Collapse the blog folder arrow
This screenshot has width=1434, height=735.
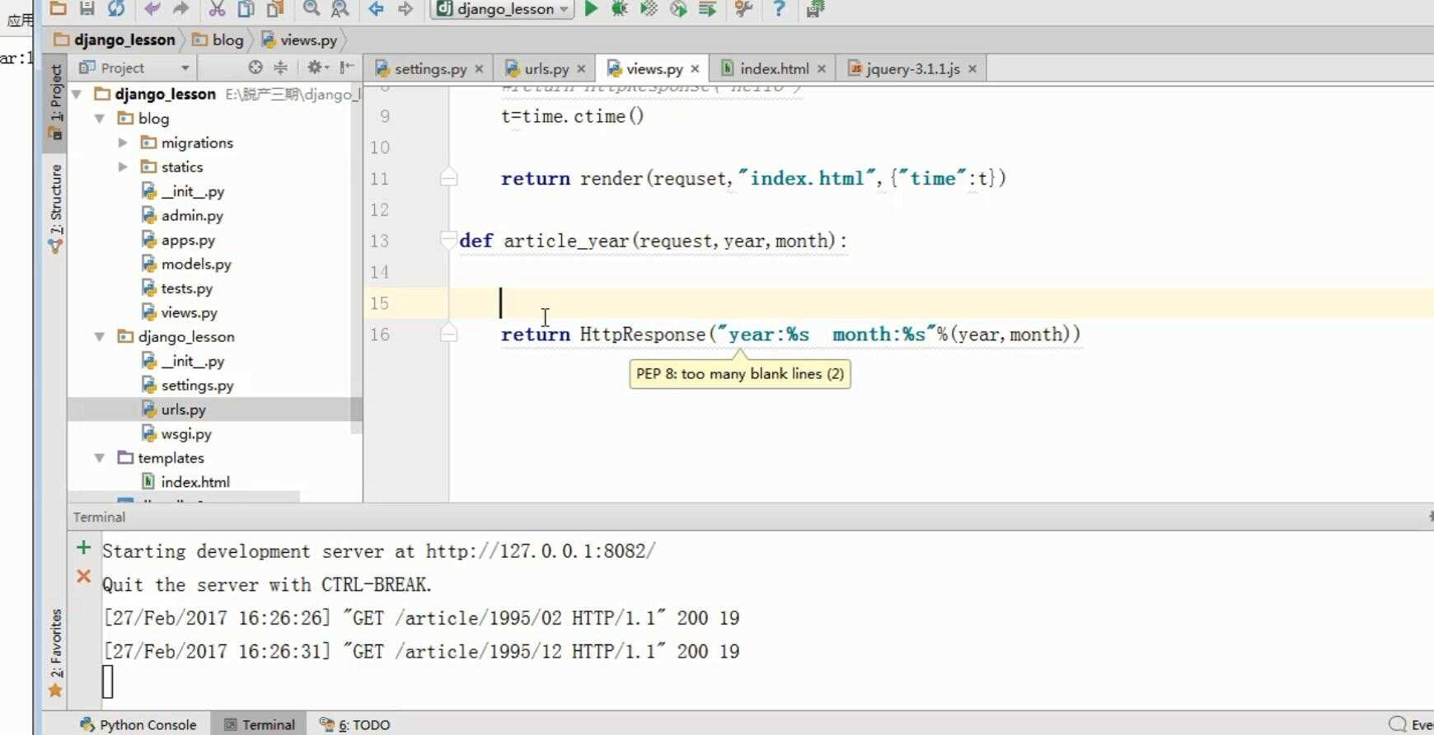(101, 119)
